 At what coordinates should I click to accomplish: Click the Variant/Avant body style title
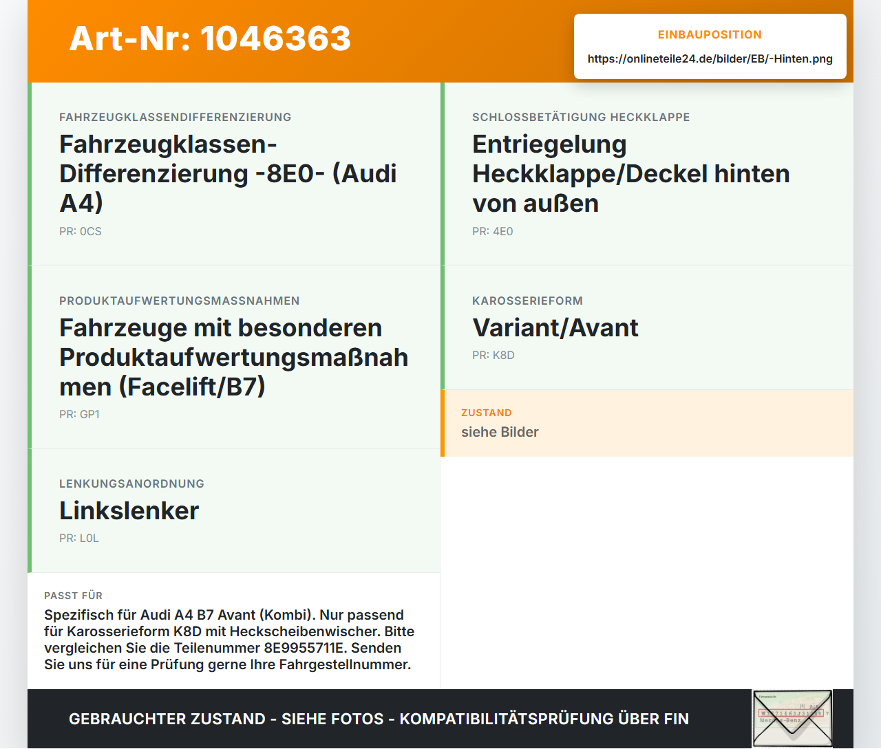(555, 327)
